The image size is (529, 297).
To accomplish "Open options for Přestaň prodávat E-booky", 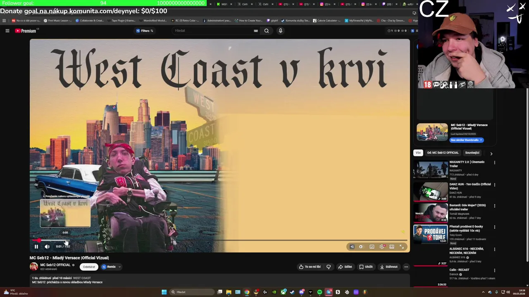I will (x=494, y=227).
